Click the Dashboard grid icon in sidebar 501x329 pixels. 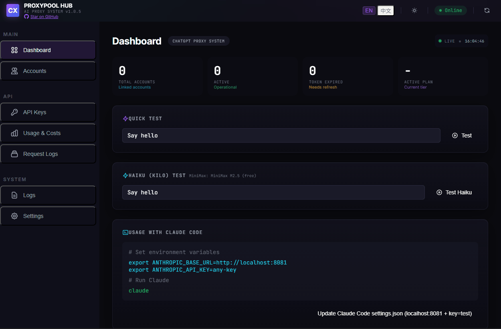tap(14, 50)
